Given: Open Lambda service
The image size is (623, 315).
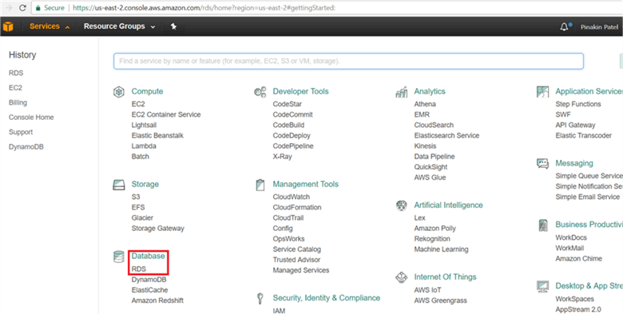Looking at the screenshot, I should pos(144,146).
